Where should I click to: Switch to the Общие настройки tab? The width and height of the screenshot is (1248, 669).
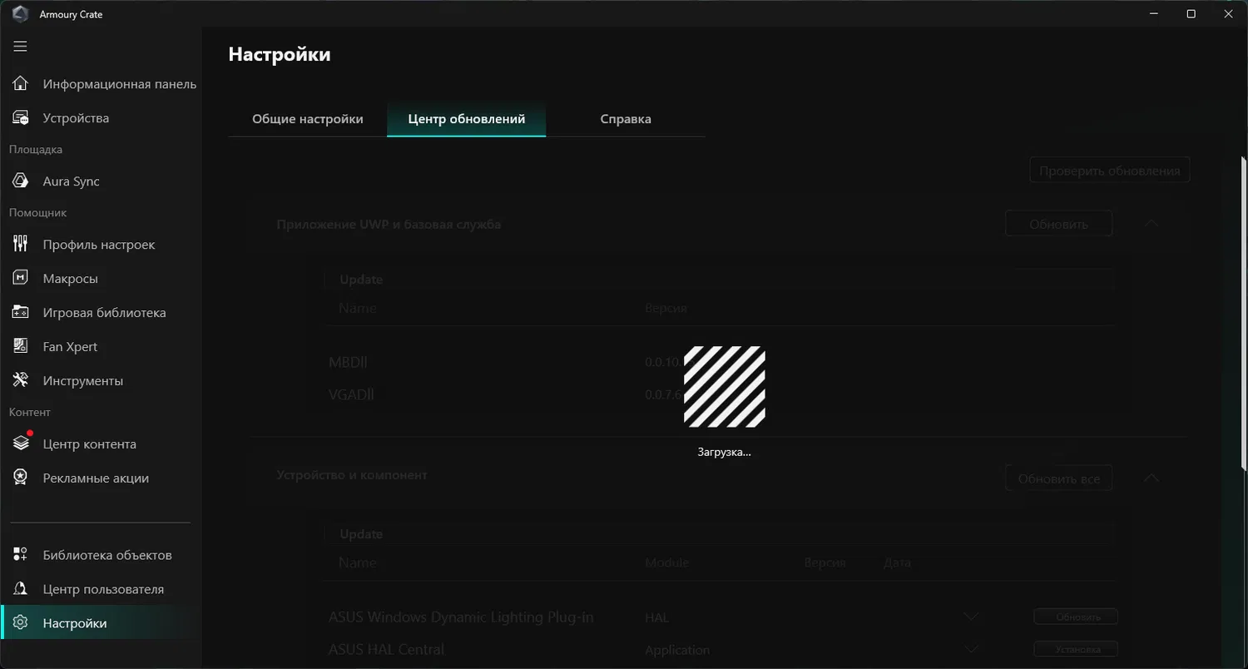tap(308, 119)
